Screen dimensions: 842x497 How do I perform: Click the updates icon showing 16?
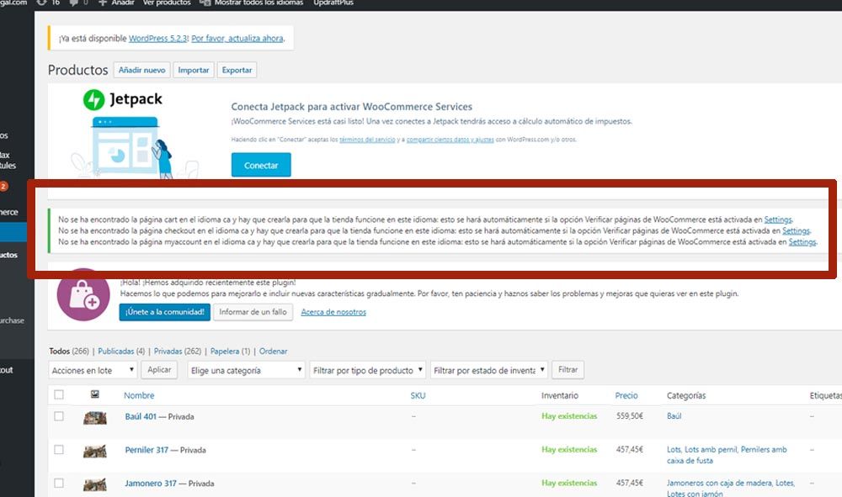[47, 3]
